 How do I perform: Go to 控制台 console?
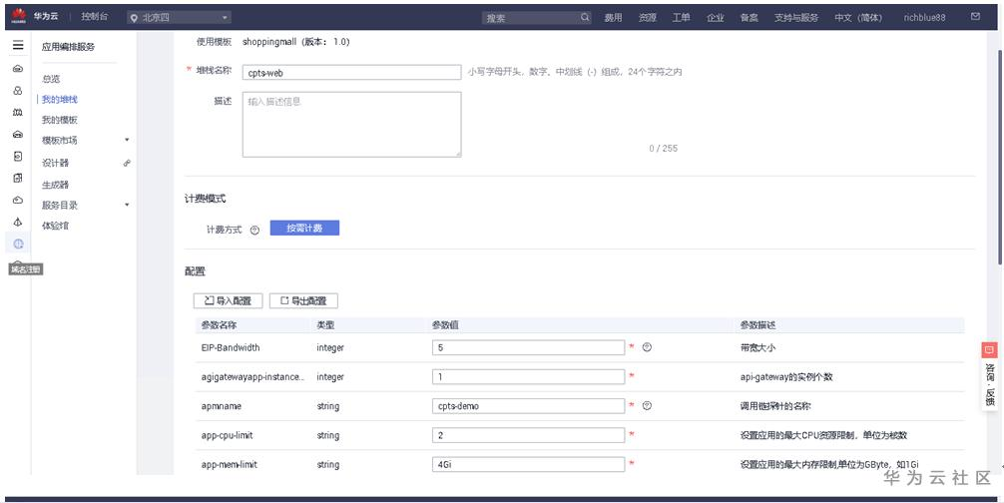tap(94, 17)
